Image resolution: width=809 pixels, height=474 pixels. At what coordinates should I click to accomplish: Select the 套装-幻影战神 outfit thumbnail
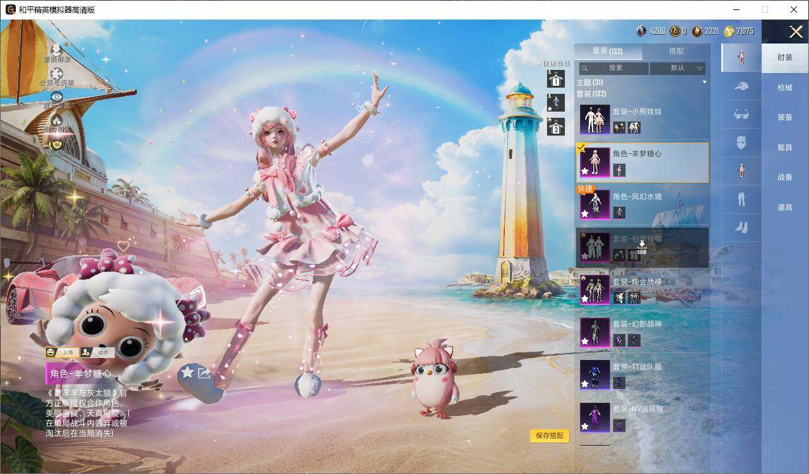595,332
